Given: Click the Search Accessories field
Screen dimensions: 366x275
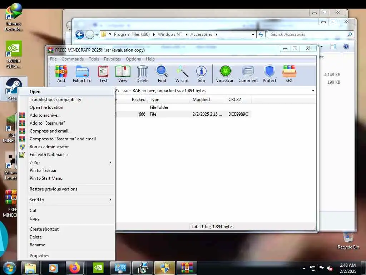Looking at the screenshot, I should coord(311,34).
